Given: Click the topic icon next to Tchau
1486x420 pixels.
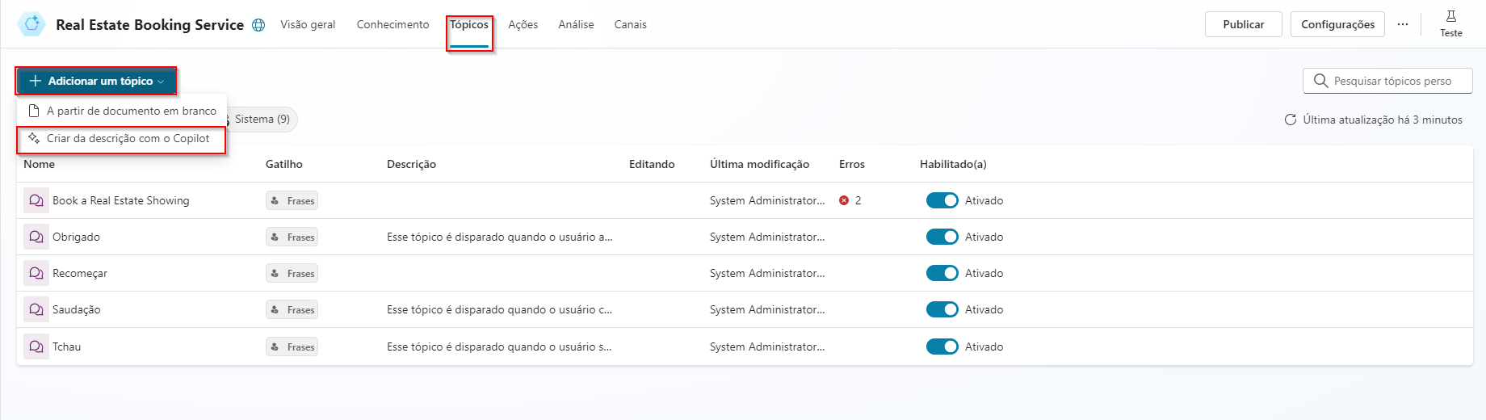Looking at the screenshot, I should coord(36,346).
